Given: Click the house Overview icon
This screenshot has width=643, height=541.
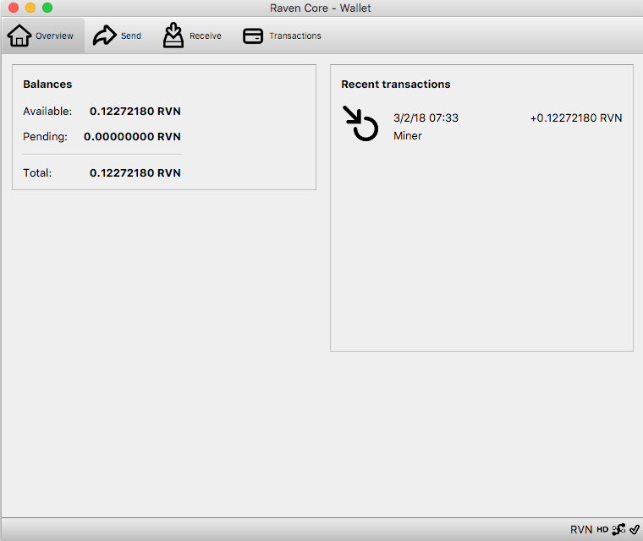Looking at the screenshot, I should (x=19, y=36).
